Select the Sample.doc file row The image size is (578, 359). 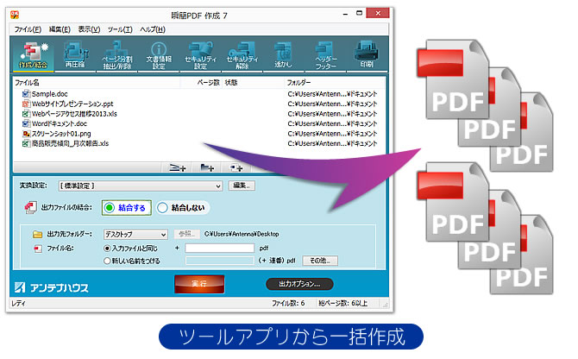199,93
